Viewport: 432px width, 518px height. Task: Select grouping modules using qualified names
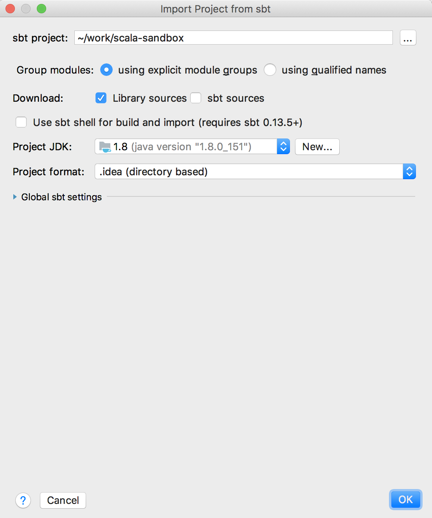pos(270,70)
